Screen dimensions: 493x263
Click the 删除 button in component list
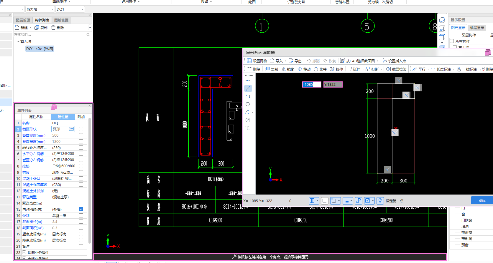point(58,28)
